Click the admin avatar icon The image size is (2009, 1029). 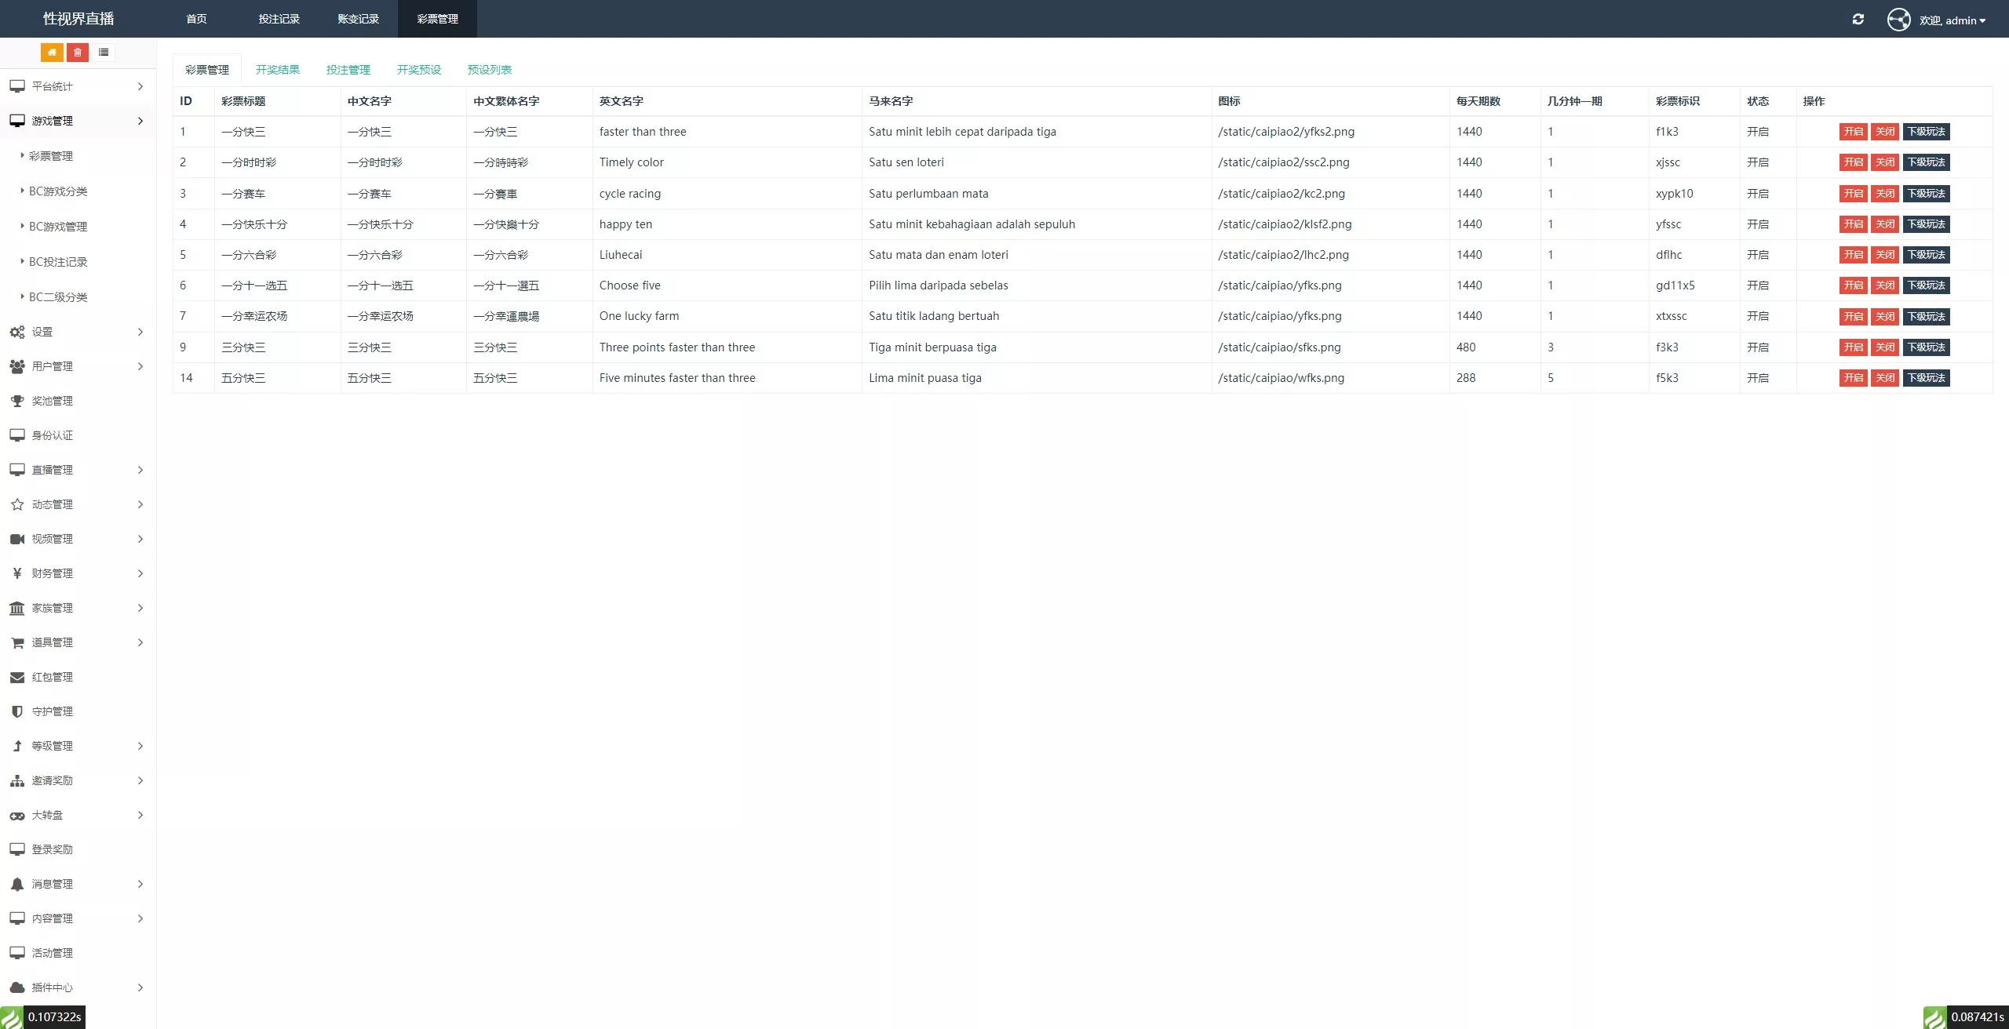(1898, 19)
